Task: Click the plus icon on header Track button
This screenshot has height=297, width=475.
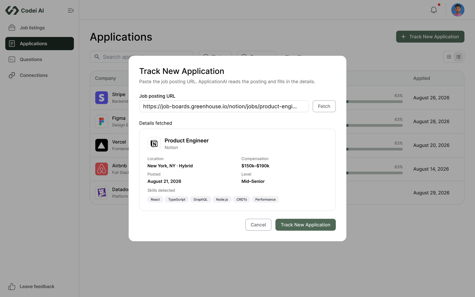Action: (x=403, y=37)
